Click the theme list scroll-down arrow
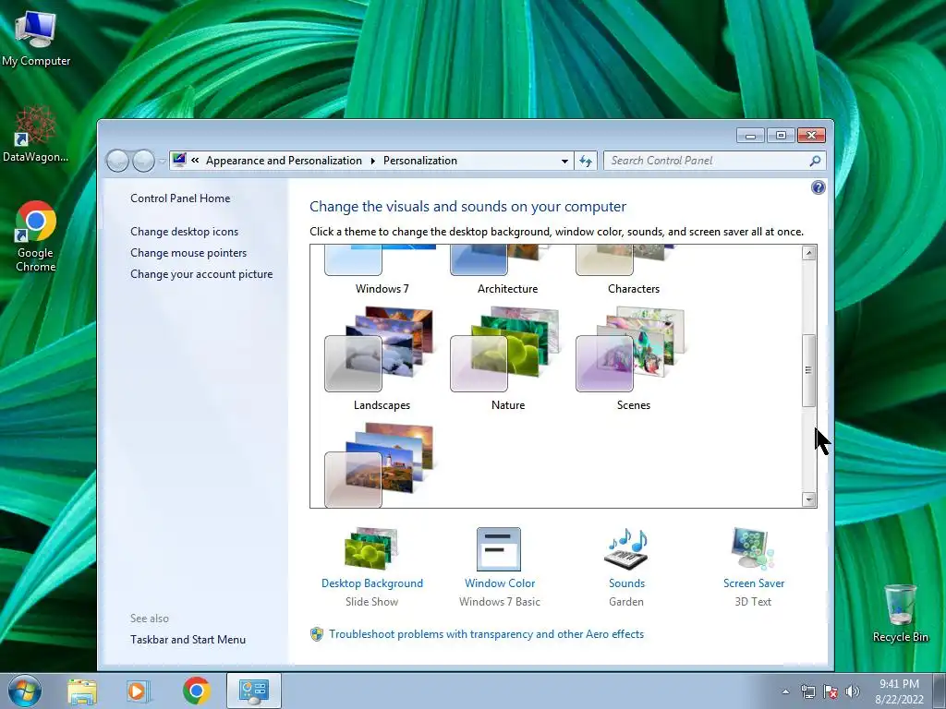 point(809,499)
